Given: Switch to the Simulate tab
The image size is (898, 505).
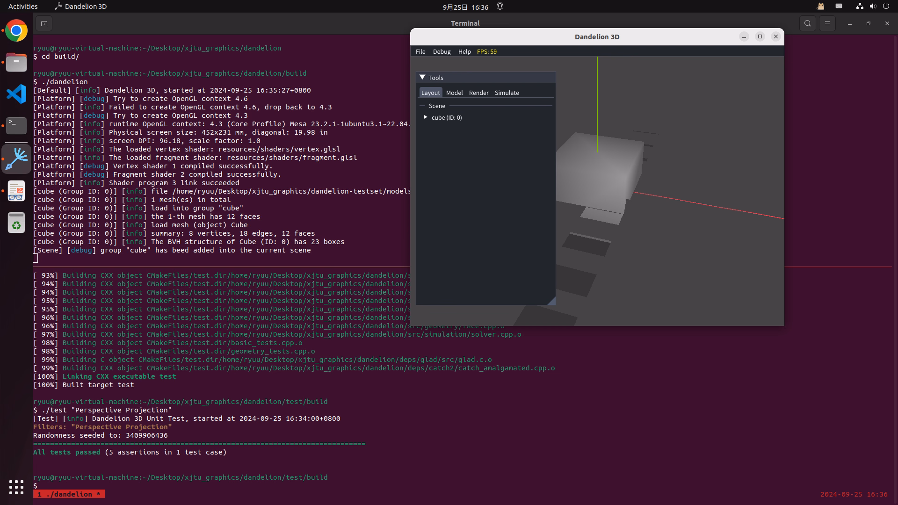Looking at the screenshot, I should (x=507, y=93).
